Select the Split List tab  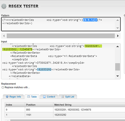(x=68, y=97)
